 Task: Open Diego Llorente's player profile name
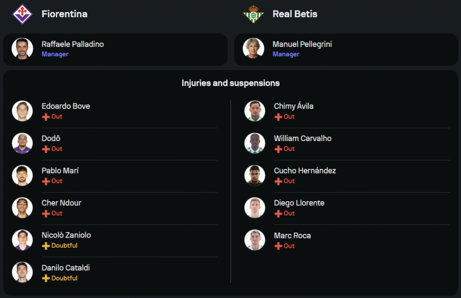click(x=299, y=203)
